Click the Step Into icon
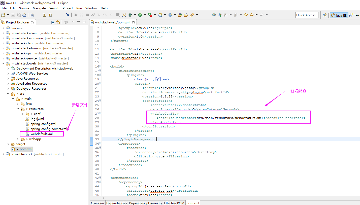This screenshot has height=205, width=360. pyautogui.click(x=99, y=15)
